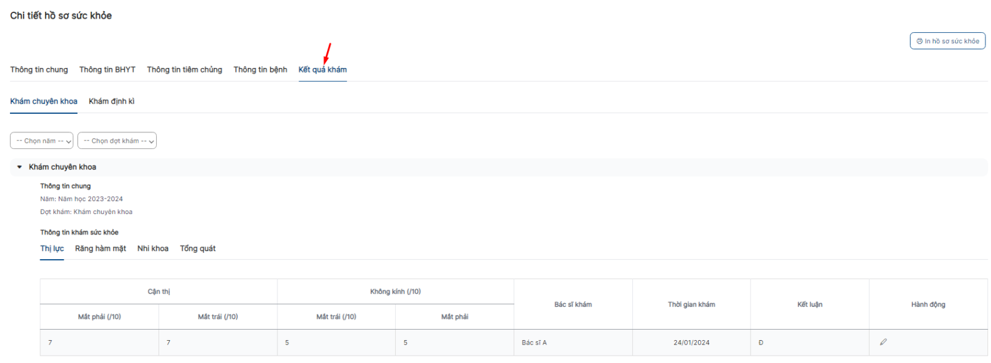Click the Thời gian khám column header

691,305
